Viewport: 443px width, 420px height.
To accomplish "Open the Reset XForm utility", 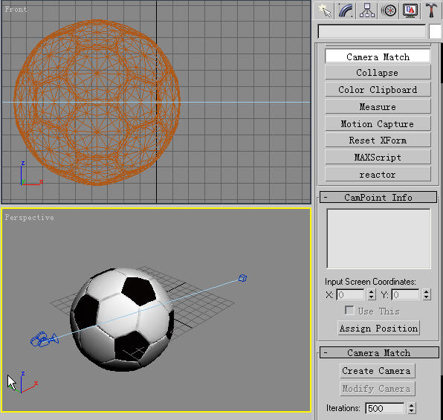I will pos(378,140).
